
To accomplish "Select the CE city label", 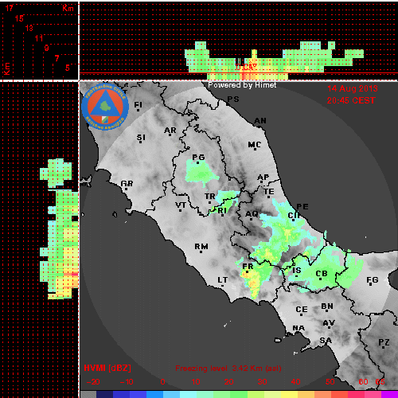I will [302, 310].
